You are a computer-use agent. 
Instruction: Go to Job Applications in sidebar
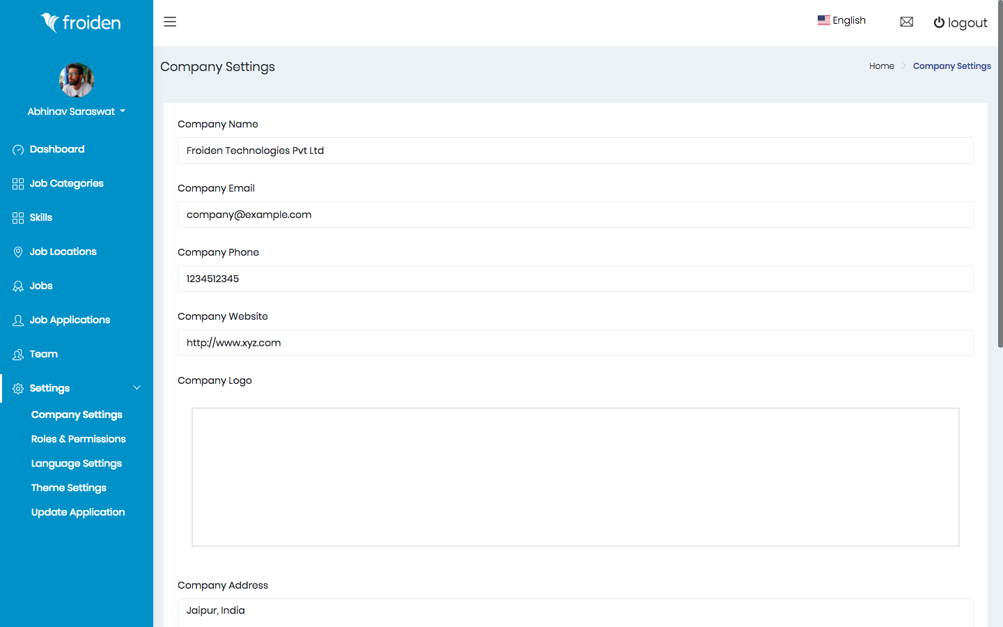point(70,320)
